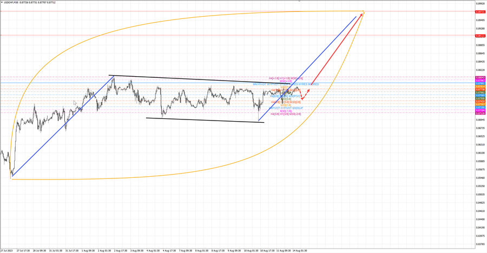Click the 0.88855 price on the scale

[x=480, y=45]
